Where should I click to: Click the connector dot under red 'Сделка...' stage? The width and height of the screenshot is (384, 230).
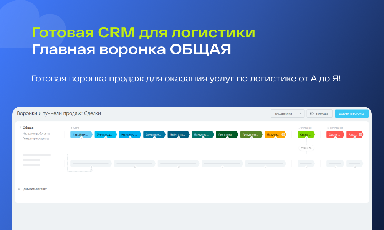pyautogui.click(x=335, y=138)
